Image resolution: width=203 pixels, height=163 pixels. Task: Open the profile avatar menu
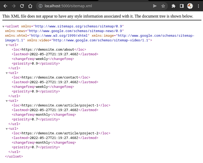[x=190, y=6]
